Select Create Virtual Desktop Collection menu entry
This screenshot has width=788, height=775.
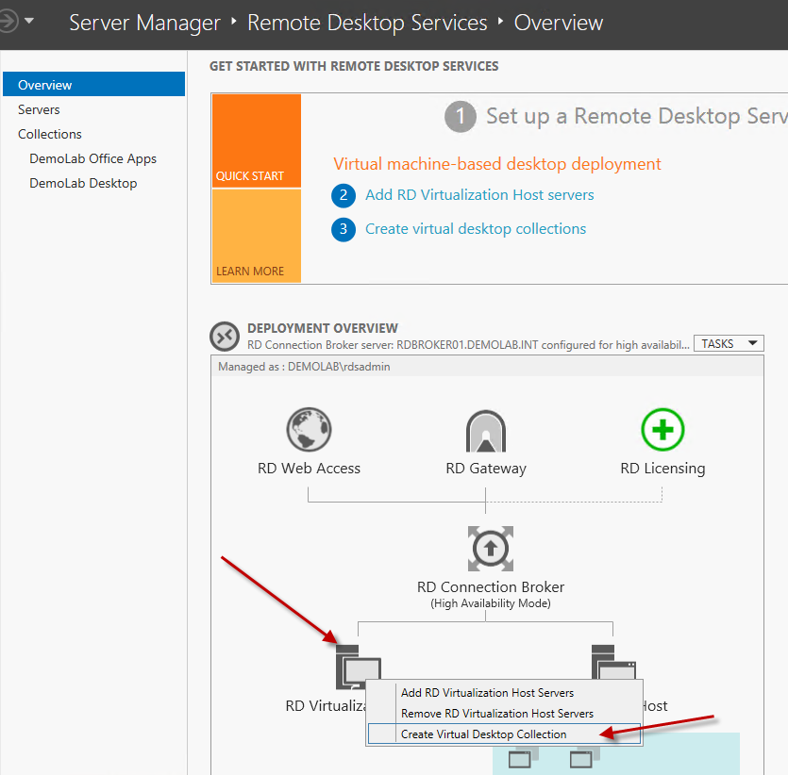(483, 734)
